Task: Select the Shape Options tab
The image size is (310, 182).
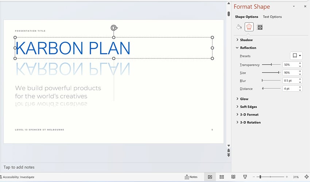Action: 247,17
